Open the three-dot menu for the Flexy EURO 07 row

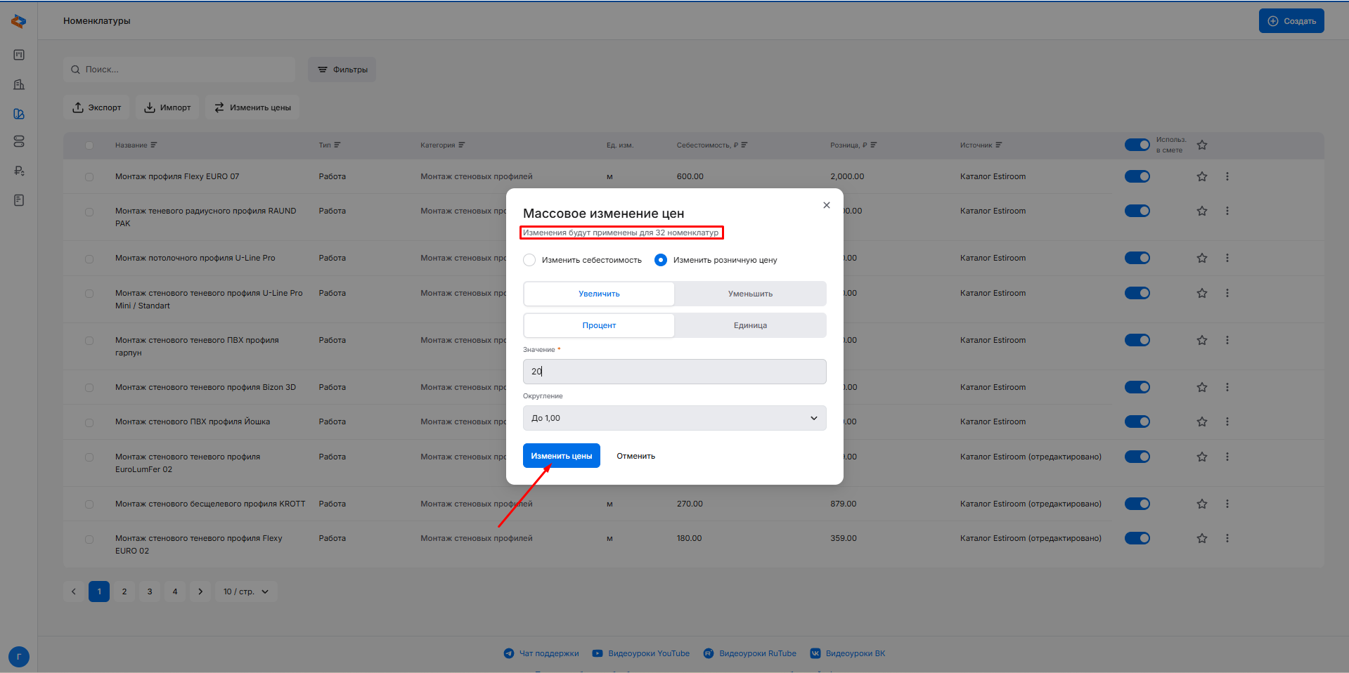[1227, 176]
